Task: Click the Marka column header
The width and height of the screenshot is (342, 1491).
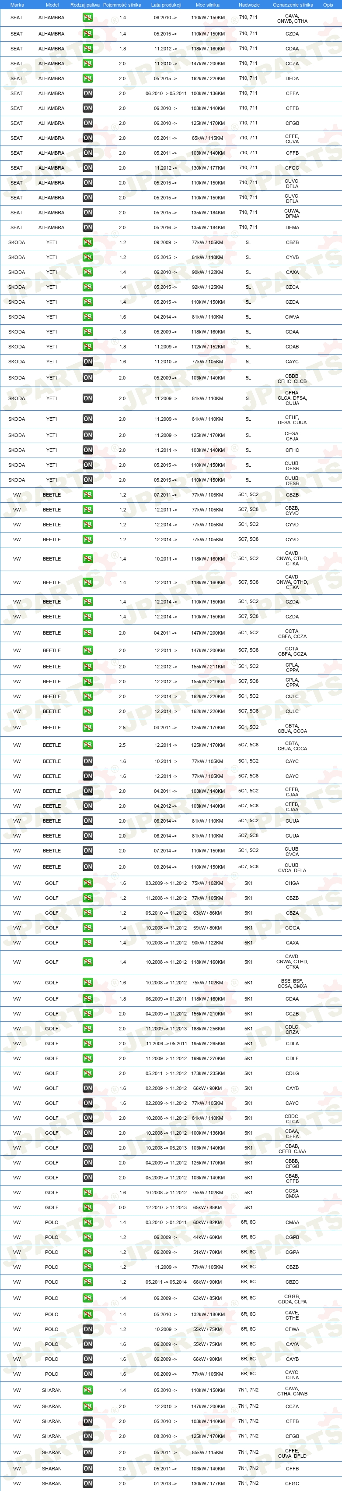Action: (x=17, y=5)
